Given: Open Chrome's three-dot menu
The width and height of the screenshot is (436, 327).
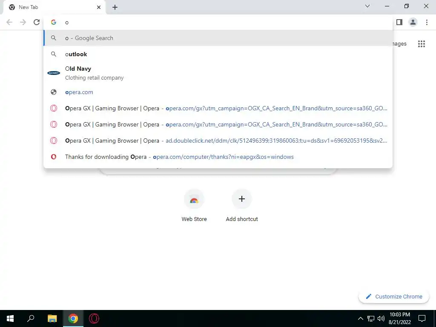Looking at the screenshot, I should click(427, 22).
